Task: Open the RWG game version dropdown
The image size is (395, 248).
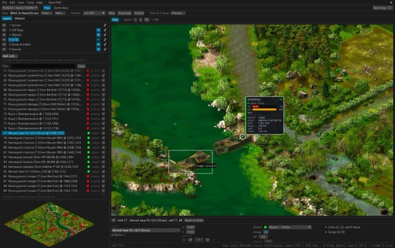Action: pyautogui.click(x=20, y=8)
